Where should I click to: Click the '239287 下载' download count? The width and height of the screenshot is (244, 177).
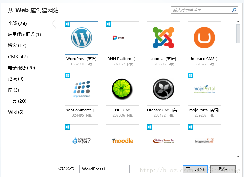click(204, 116)
